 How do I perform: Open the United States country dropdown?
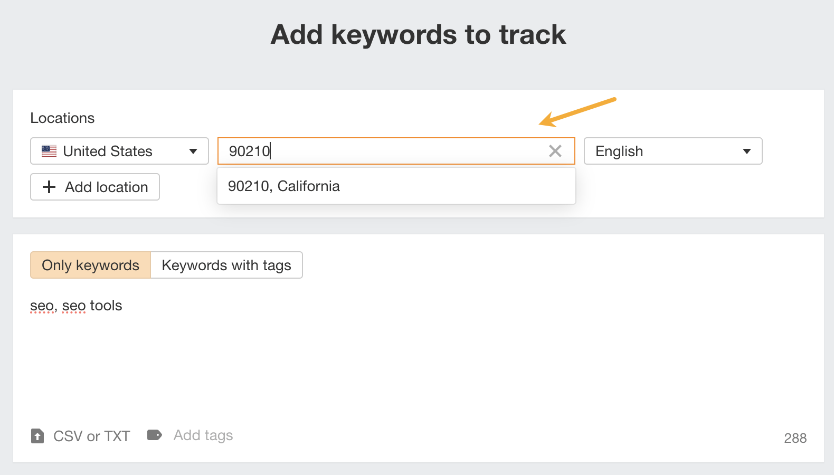[x=119, y=151]
